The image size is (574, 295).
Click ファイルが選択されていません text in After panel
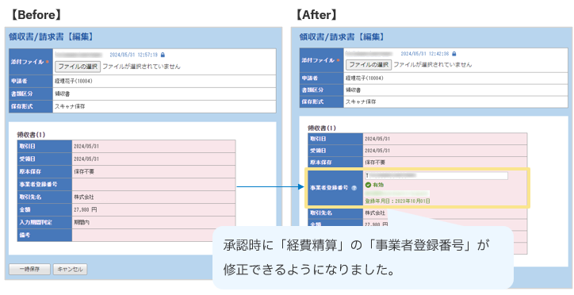pyautogui.click(x=433, y=64)
